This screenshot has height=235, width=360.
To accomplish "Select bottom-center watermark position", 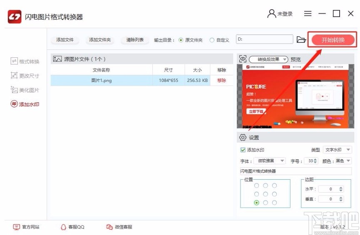I will pyautogui.click(x=266, y=203).
